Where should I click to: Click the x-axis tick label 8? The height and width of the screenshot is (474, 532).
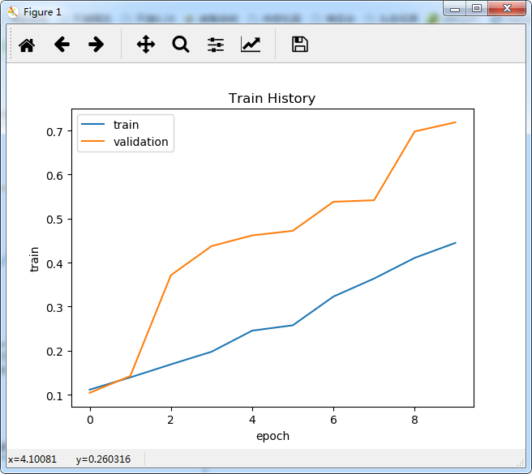pos(414,420)
